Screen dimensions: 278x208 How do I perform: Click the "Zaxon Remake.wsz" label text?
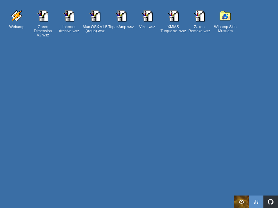click(x=199, y=29)
